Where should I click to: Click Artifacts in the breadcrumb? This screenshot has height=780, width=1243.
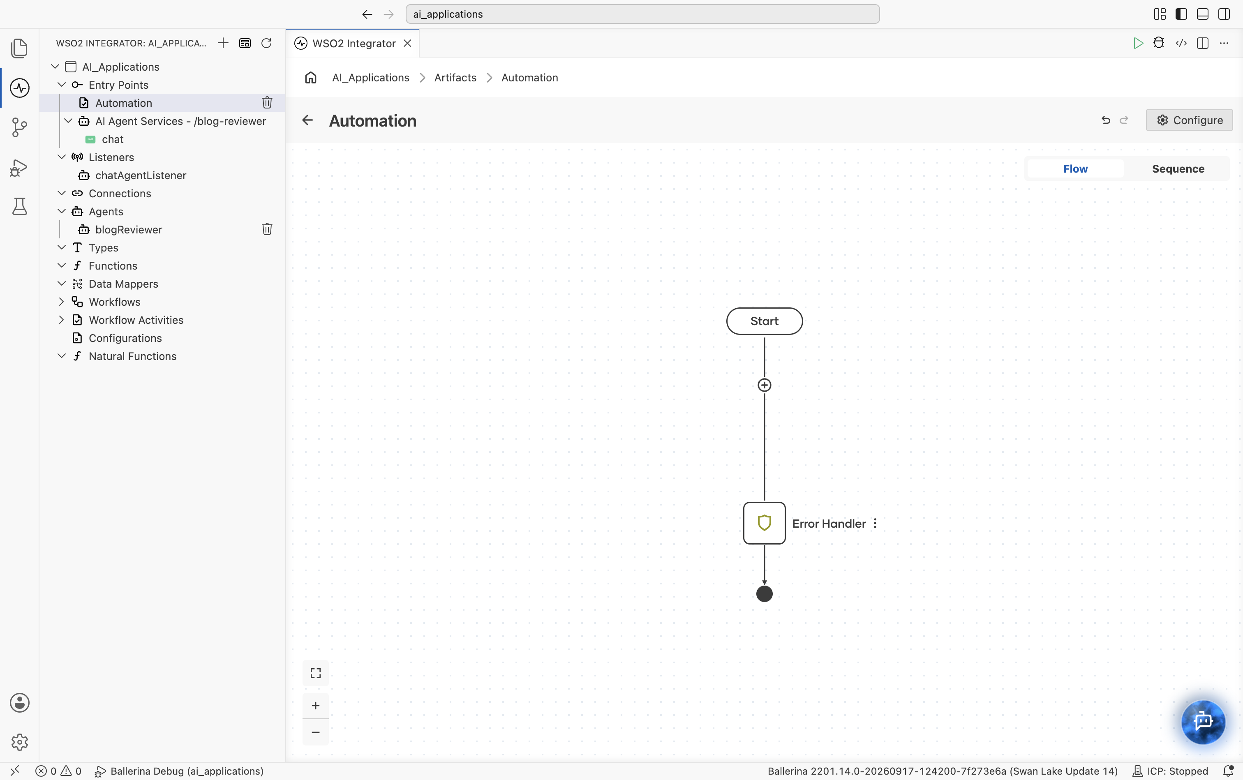pos(455,77)
